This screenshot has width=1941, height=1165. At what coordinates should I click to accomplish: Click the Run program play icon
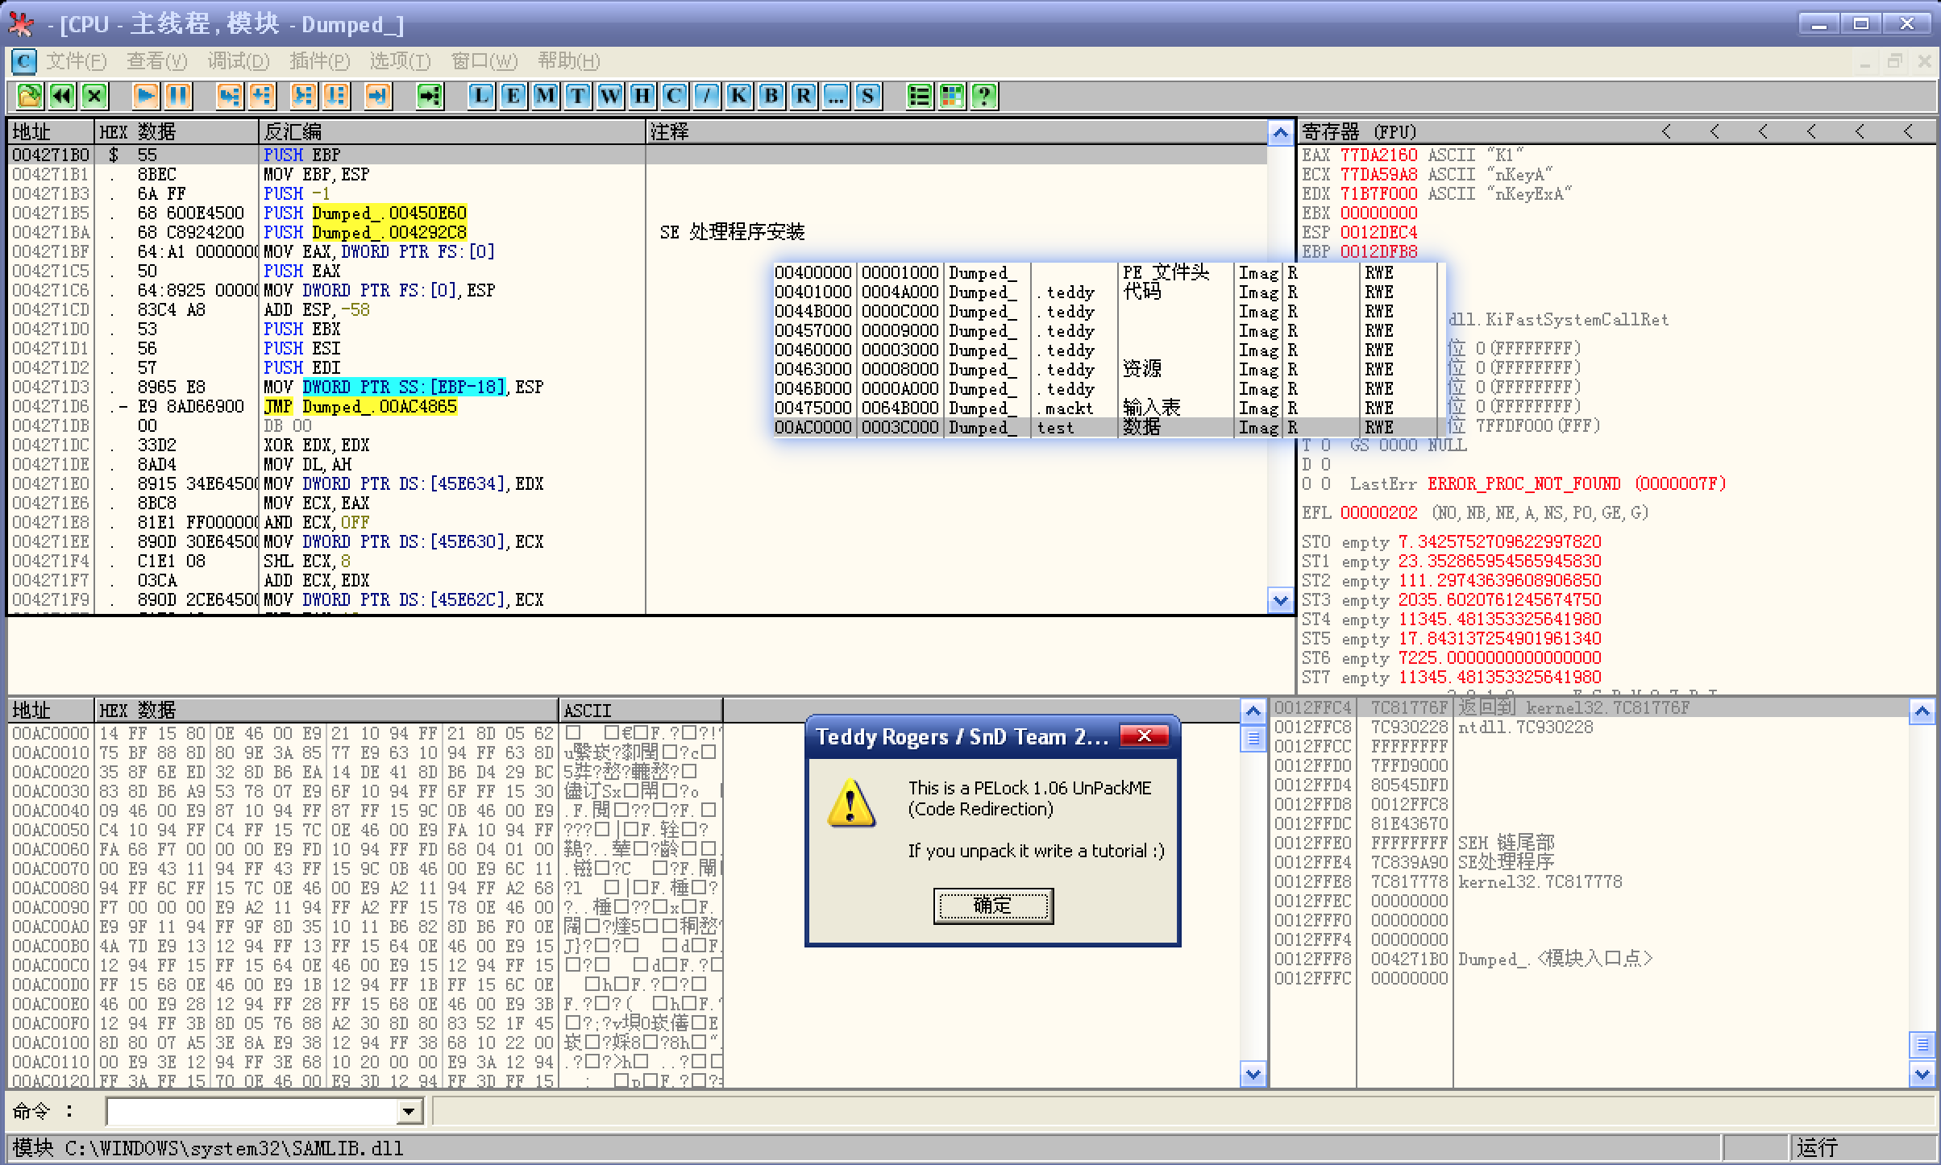[x=146, y=96]
